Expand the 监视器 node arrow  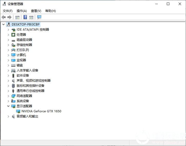pos(8,60)
